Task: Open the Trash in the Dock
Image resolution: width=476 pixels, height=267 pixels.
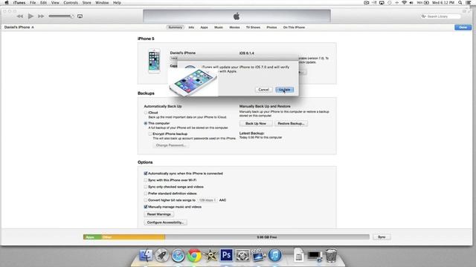Action: coord(331,255)
